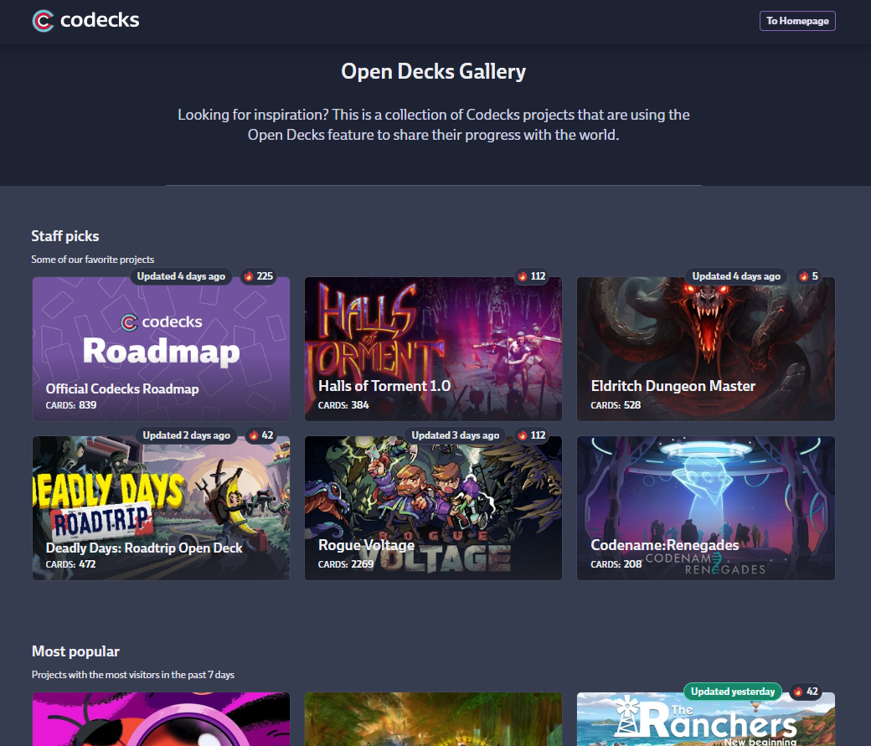Open the Official Codecks Roadmap card
This screenshot has height=746, width=871.
point(161,349)
